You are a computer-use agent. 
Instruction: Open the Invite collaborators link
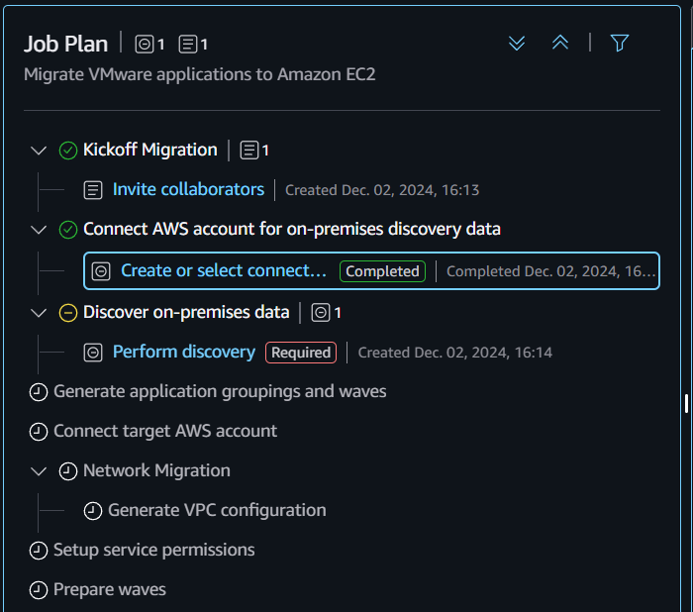188,189
